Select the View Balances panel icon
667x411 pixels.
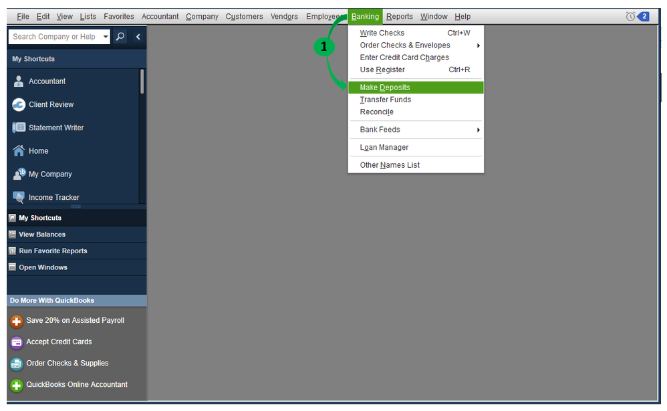(x=12, y=235)
